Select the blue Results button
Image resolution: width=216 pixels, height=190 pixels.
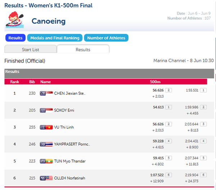click(15, 38)
